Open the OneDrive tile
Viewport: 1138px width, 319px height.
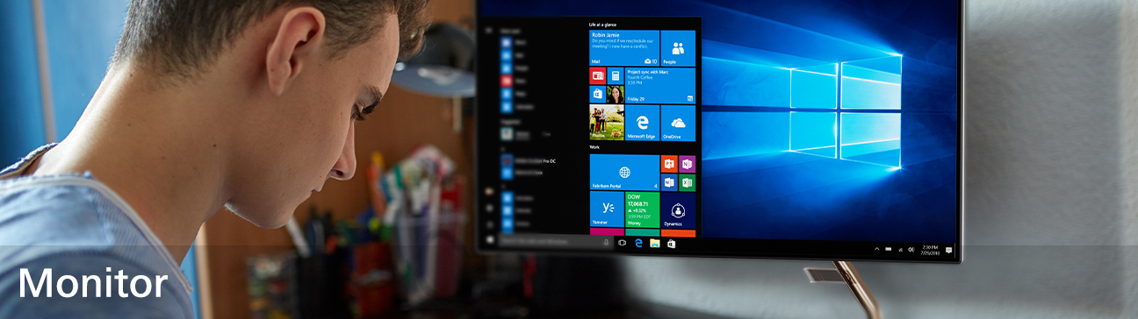(677, 123)
